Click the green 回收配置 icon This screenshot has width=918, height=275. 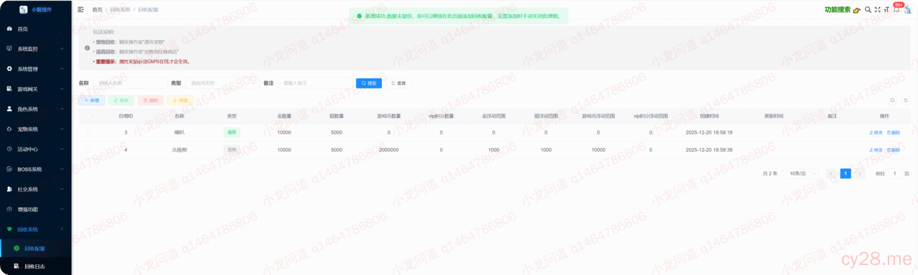coord(16,248)
